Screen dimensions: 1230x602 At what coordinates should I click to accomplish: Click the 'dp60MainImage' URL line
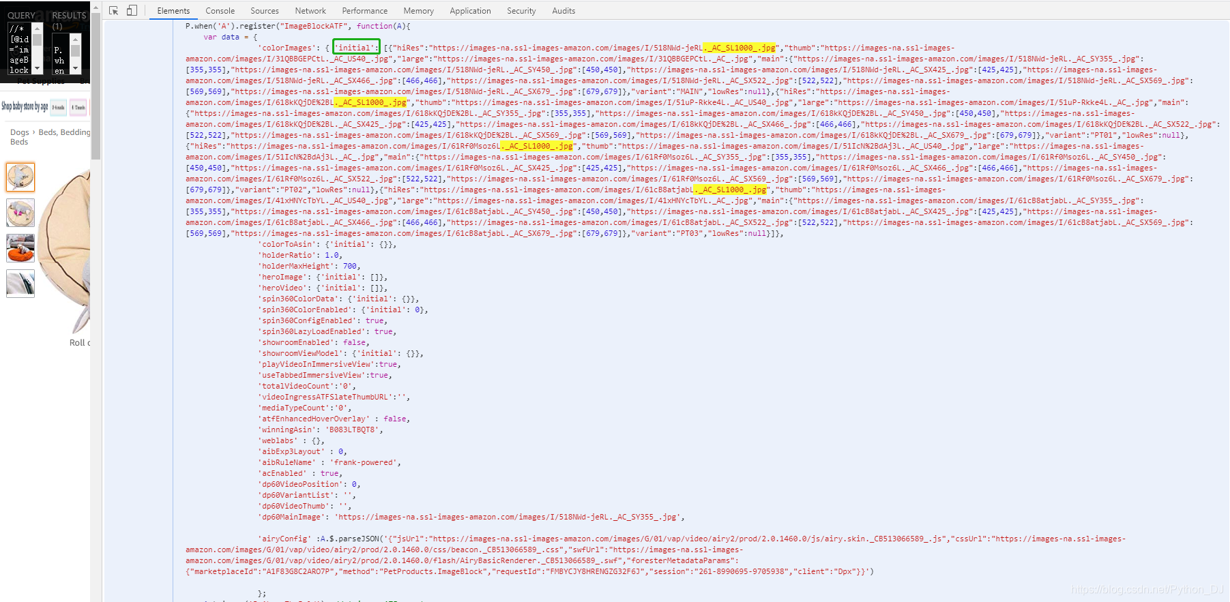[x=471, y=517]
